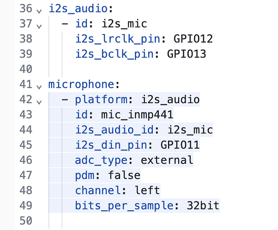Screen dimensions: 278x230
Task: Select line number 50 in the gutter
Action: coord(26,221)
